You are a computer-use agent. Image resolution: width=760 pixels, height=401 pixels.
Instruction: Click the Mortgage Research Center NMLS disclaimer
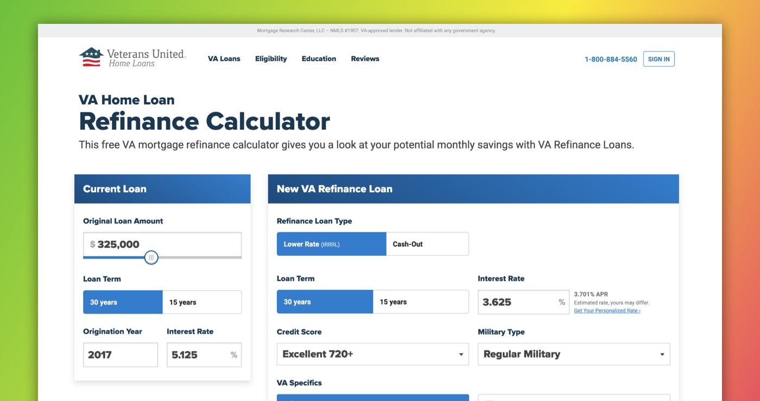click(x=376, y=31)
